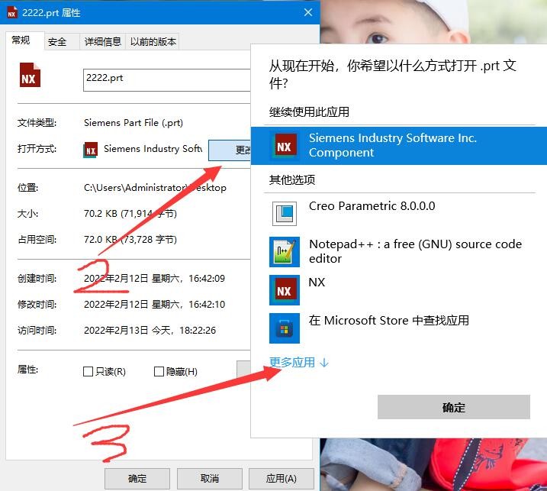The image size is (547, 491).
Task: Click the Microsoft Store icon
Action: [x=285, y=328]
